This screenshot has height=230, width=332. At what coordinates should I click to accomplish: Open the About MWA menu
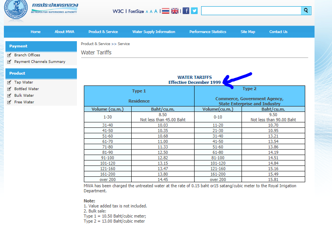tap(64, 32)
